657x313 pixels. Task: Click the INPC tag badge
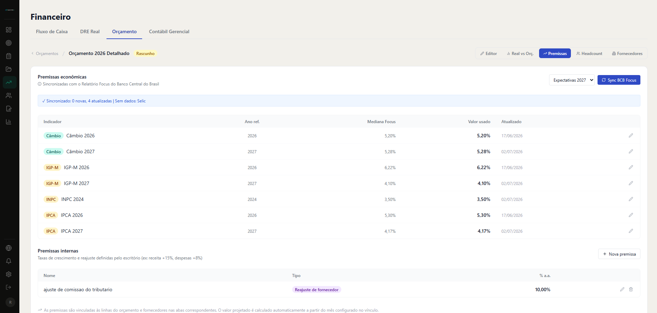point(51,200)
